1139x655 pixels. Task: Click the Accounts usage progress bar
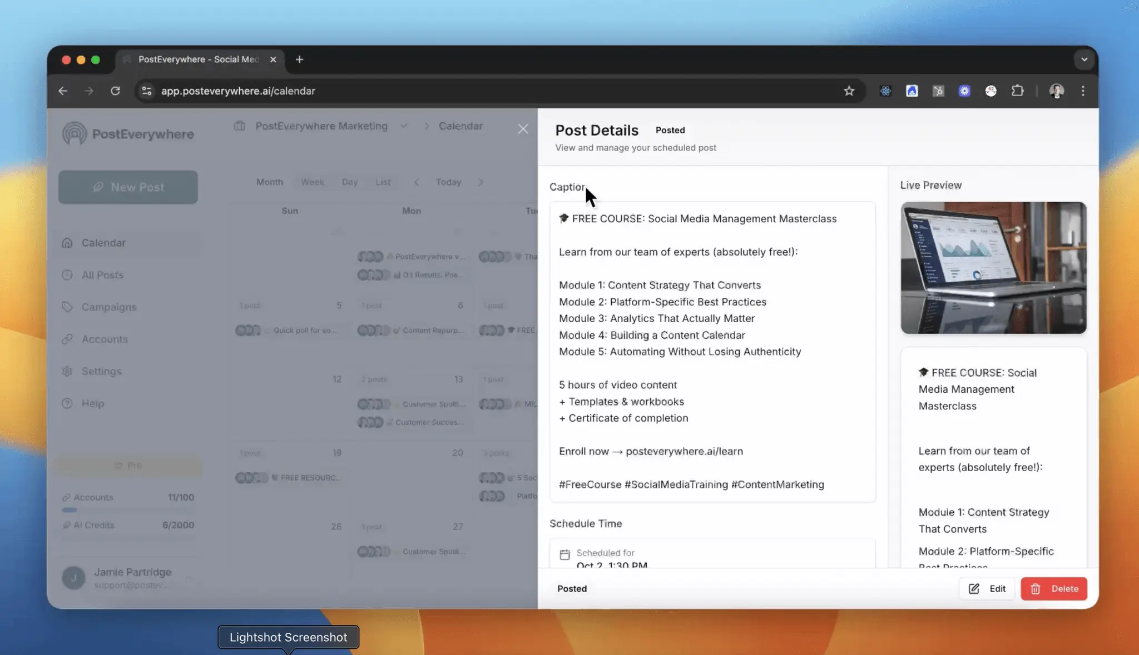coord(128,509)
